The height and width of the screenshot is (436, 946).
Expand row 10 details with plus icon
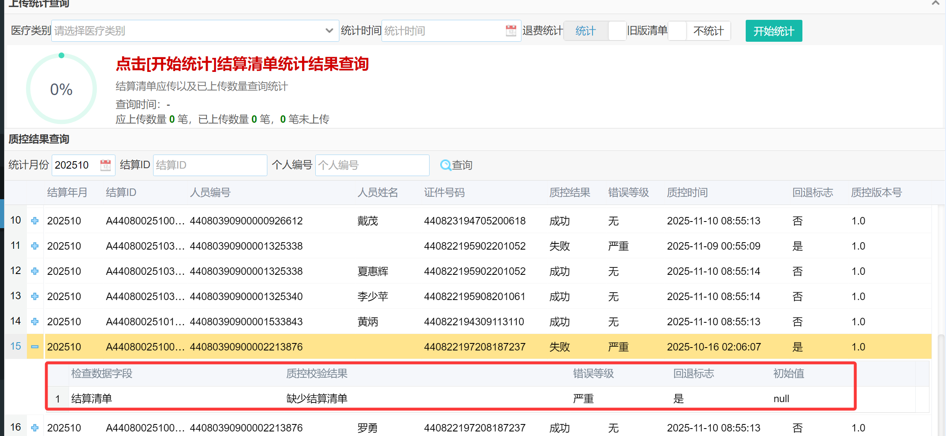[x=35, y=221]
